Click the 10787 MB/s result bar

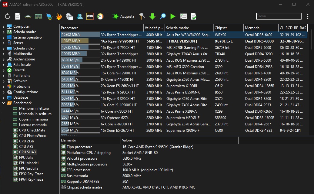[x=81, y=41]
